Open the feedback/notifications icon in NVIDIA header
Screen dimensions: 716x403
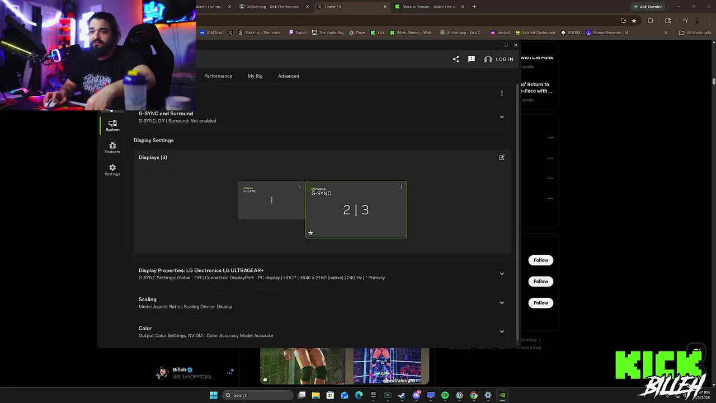[472, 59]
